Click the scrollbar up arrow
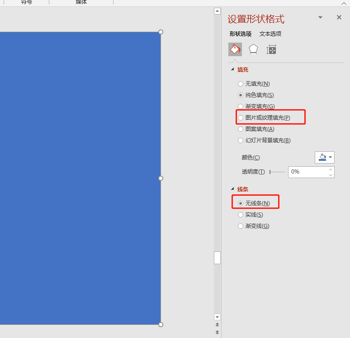This screenshot has width=350, height=338. click(x=217, y=11)
